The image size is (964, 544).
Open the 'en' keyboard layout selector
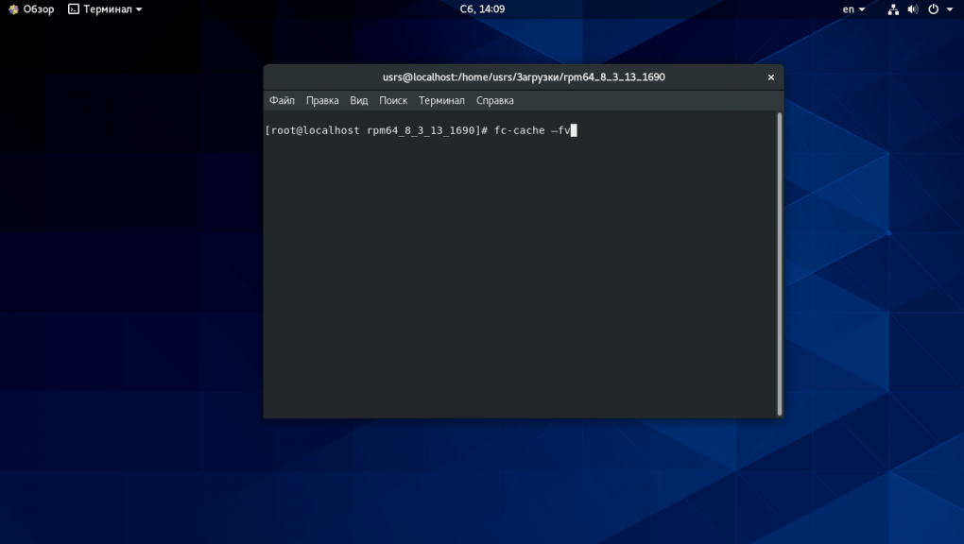click(x=853, y=9)
